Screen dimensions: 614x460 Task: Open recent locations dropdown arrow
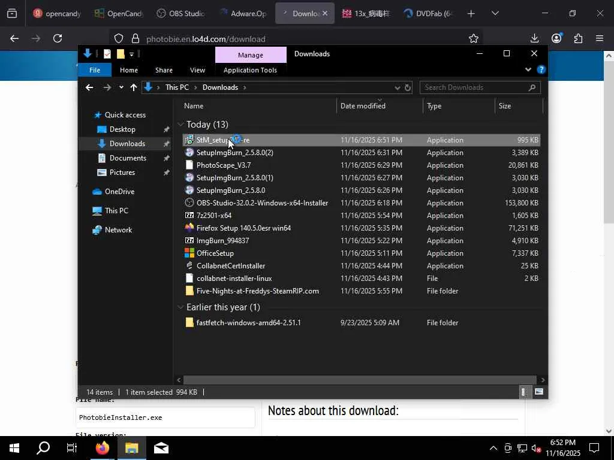pos(121,87)
